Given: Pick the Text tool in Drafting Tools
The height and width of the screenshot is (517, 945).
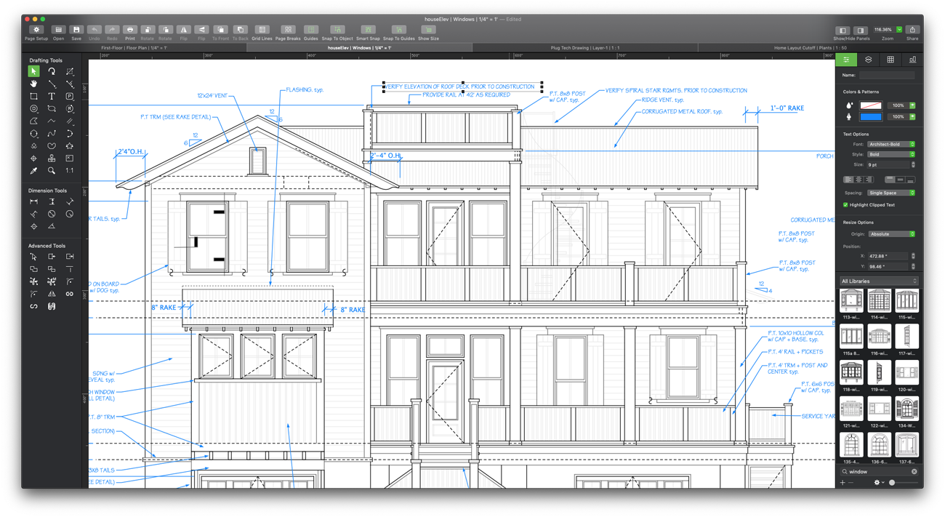Looking at the screenshot, I should (52, 96).
